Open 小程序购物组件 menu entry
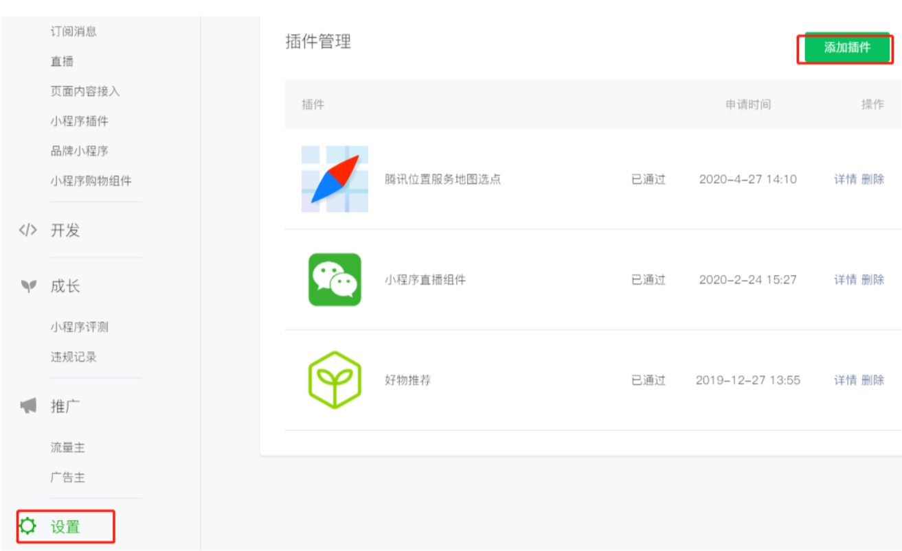This screenshot has width=902, height=551. (x=91, y=181)
